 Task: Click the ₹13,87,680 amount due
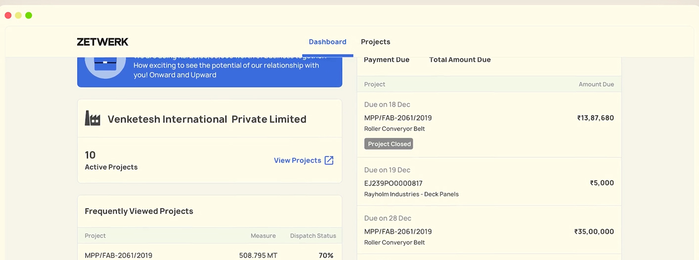pyautogui.click(x=595, y=118)
